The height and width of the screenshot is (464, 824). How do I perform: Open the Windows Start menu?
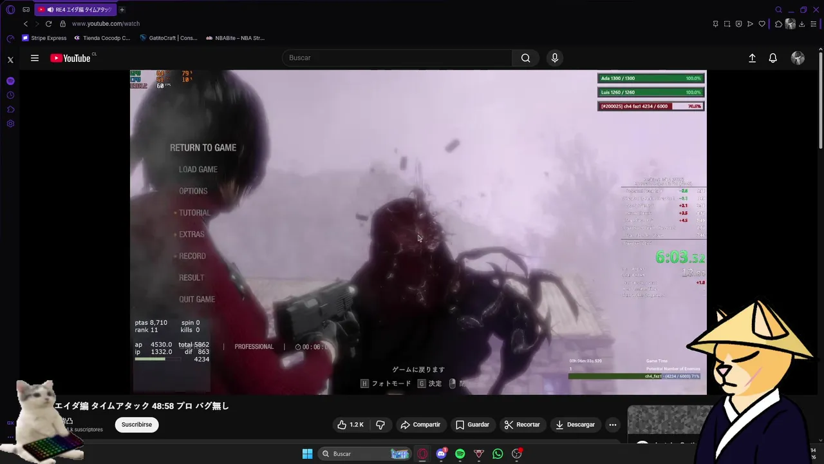click(x=308, y=454)
